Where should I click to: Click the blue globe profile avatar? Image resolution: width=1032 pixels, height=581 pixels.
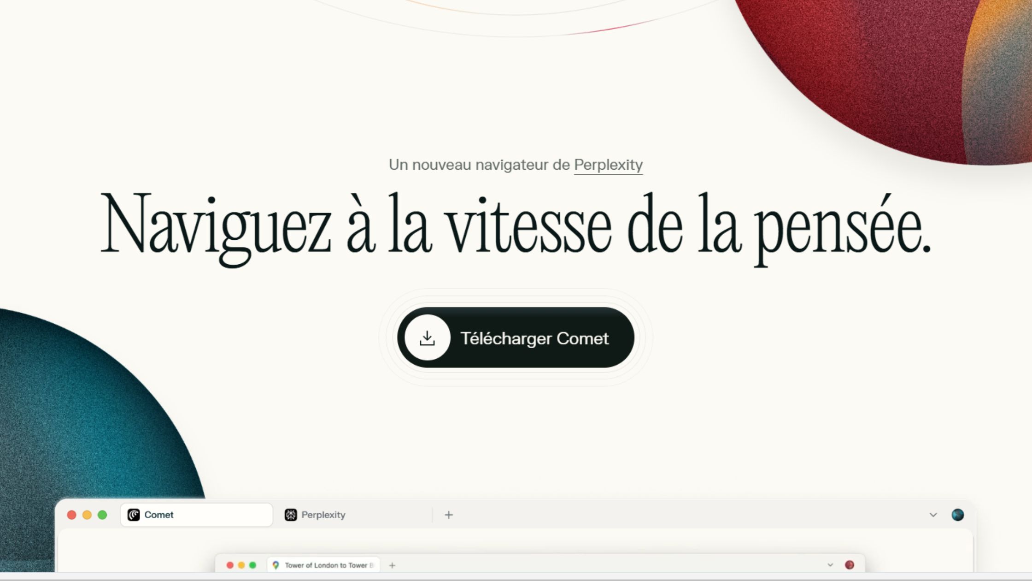click(x=957, y=515)
